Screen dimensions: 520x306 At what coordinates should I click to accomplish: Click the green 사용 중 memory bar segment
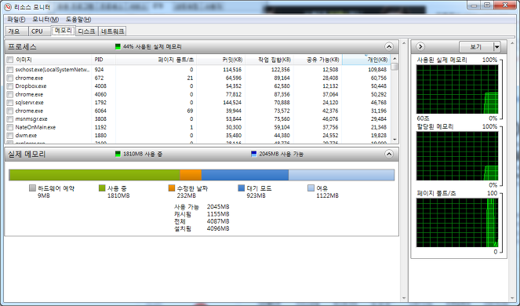pyautogui.click(x=95, y=175)
